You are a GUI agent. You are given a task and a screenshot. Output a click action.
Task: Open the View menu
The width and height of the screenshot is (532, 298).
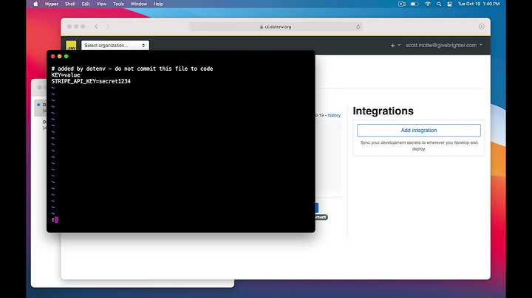pos(101,4)
